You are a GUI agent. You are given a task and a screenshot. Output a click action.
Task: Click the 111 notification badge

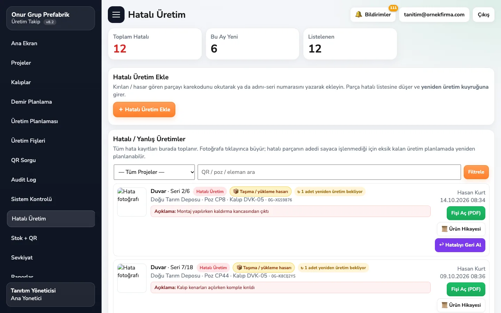point(393,8)
